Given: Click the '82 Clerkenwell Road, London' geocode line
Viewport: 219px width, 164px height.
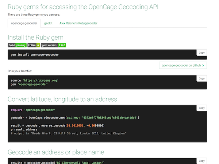Looking at the screenshot, I should 58,163.
